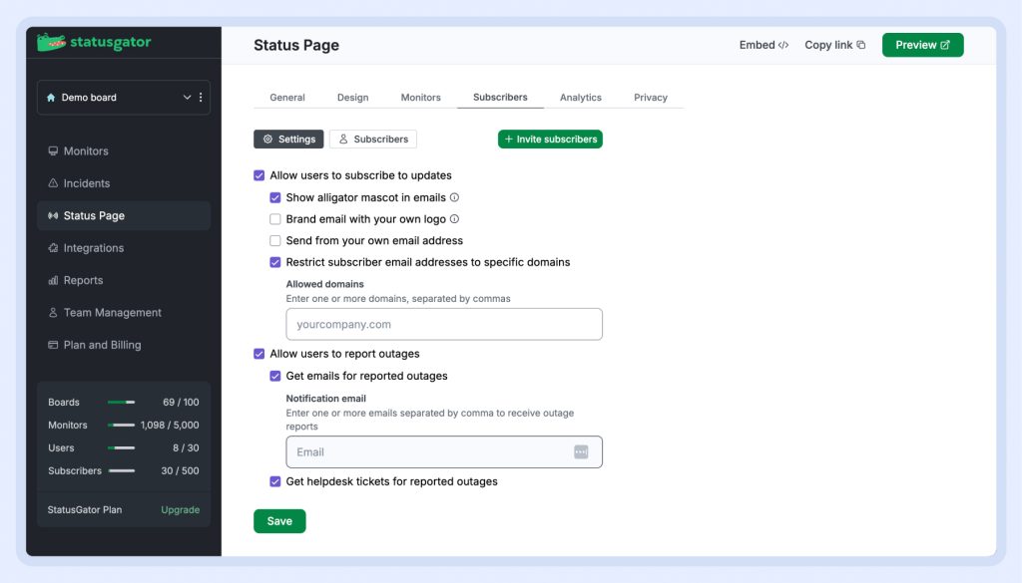Click the Allowed domains input field

[443, 324]
